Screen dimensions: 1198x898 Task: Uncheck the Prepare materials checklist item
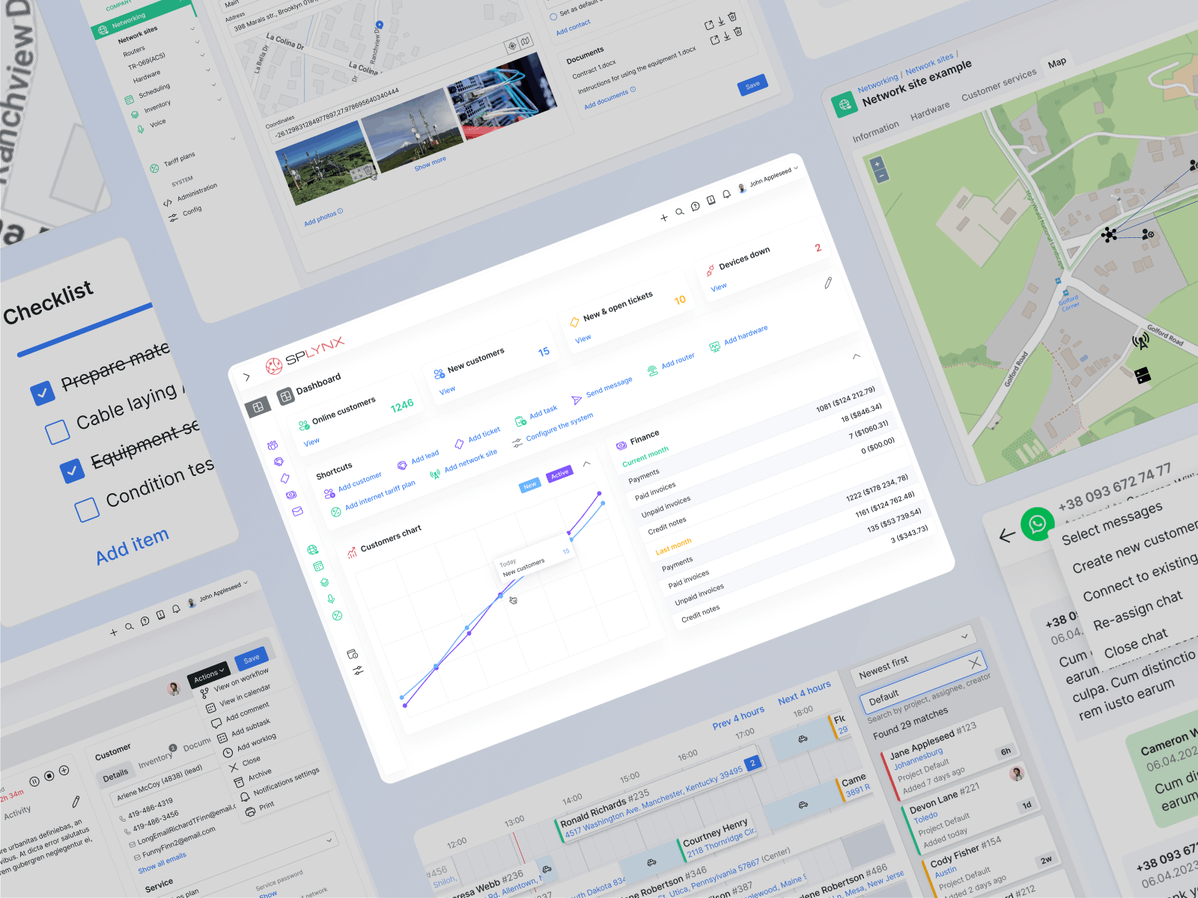coord(43,392)
